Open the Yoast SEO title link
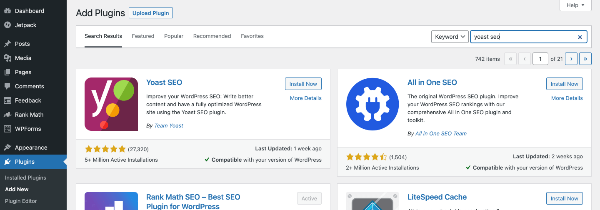The height and width of the screenshot is (210, 600). [164, 82]
